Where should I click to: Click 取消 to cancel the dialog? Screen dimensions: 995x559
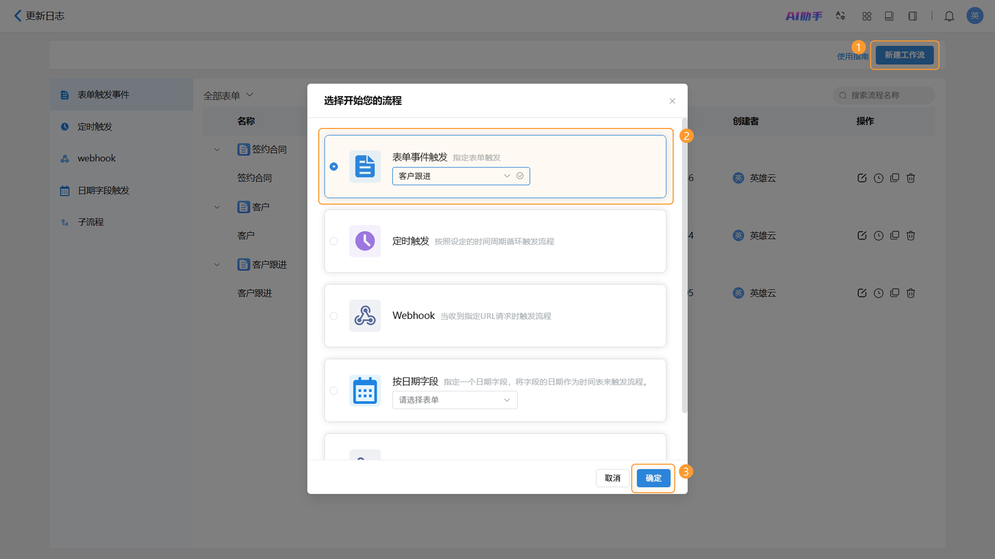coord(612,478)
